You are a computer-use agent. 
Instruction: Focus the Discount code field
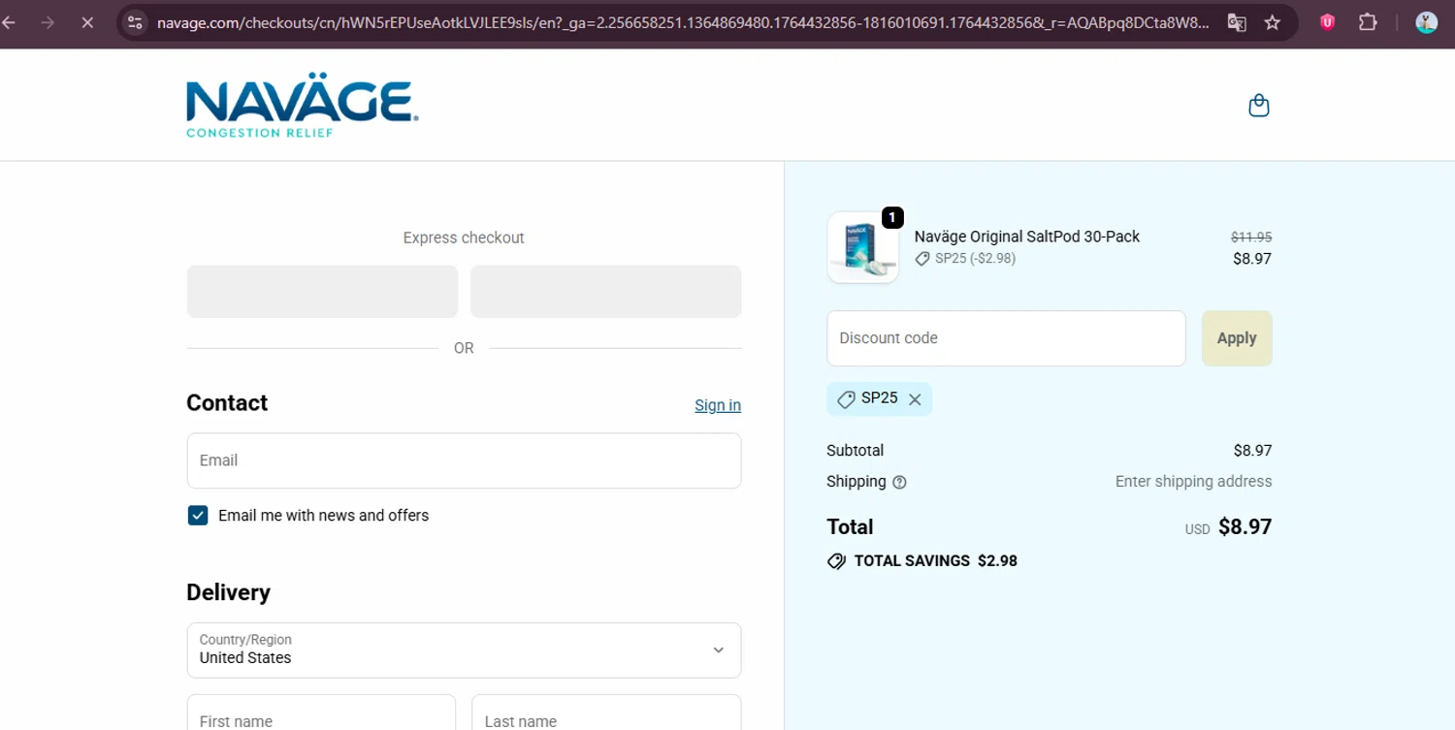point(1006,338)
